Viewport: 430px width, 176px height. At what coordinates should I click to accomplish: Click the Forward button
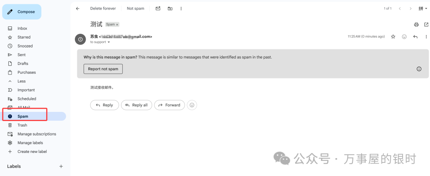pos(169,105)
